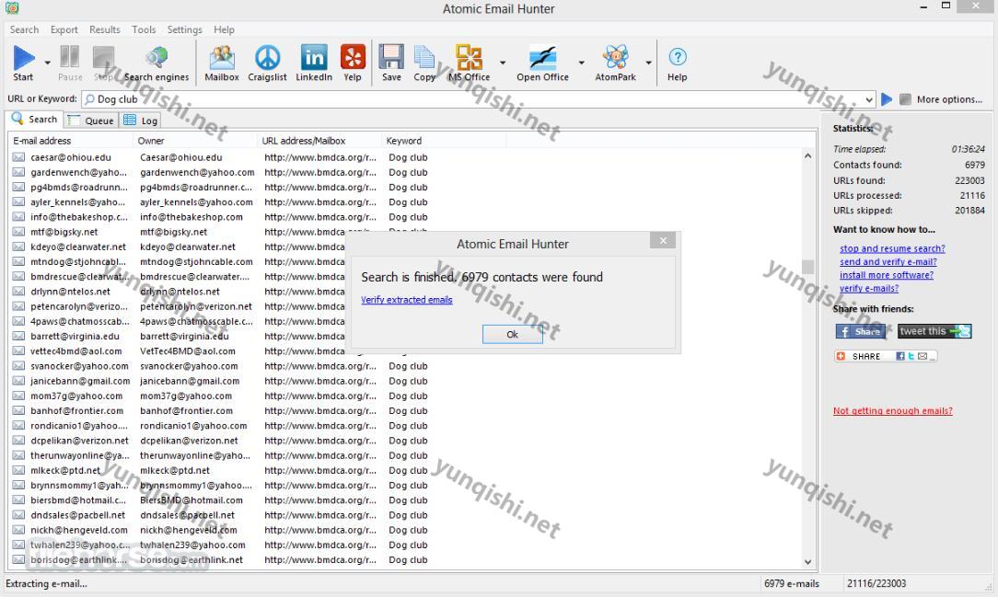Launch the LinkedIn search plugin

click(x=314, y=63)
